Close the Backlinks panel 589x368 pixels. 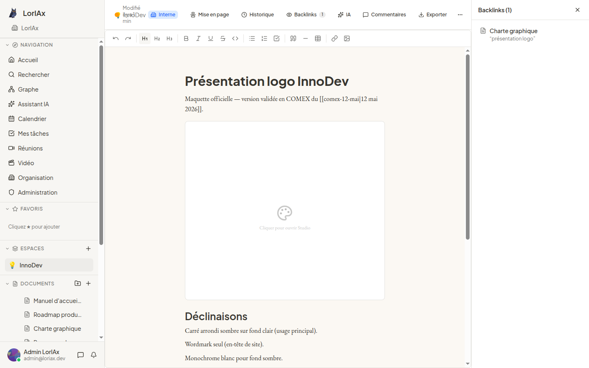click(x=578, y=10)
